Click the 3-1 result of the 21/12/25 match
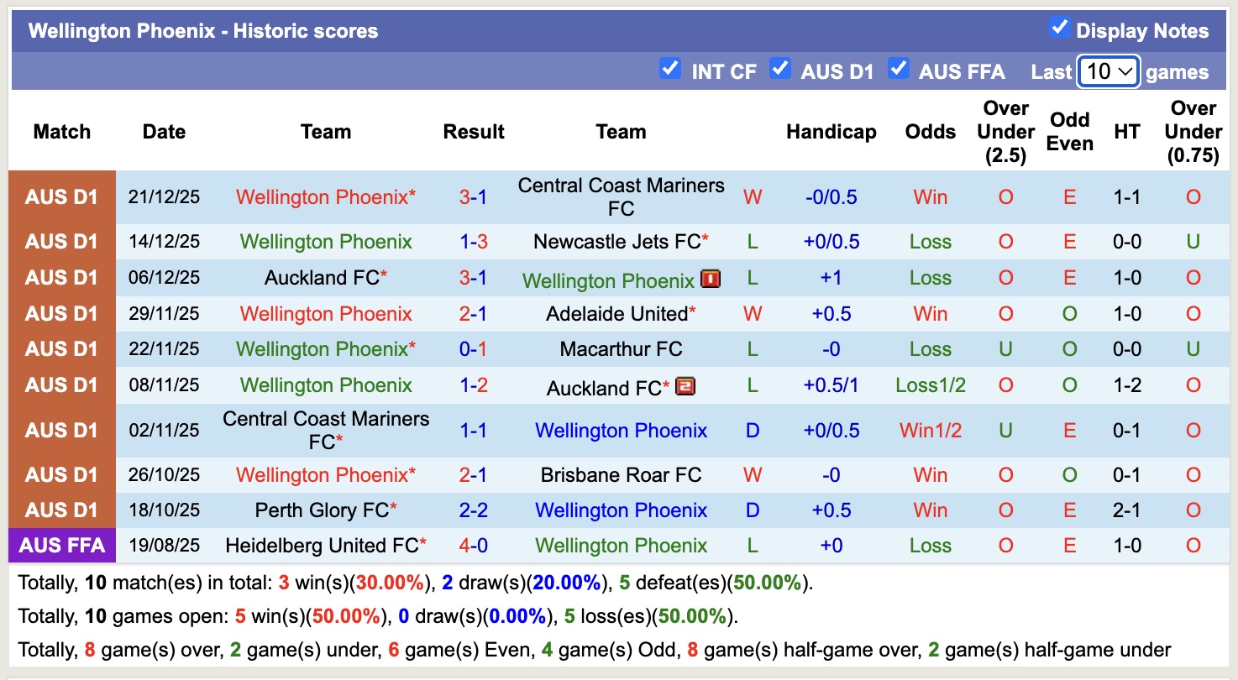Viewport: 1238px width, 680px height. click(474, 197)
